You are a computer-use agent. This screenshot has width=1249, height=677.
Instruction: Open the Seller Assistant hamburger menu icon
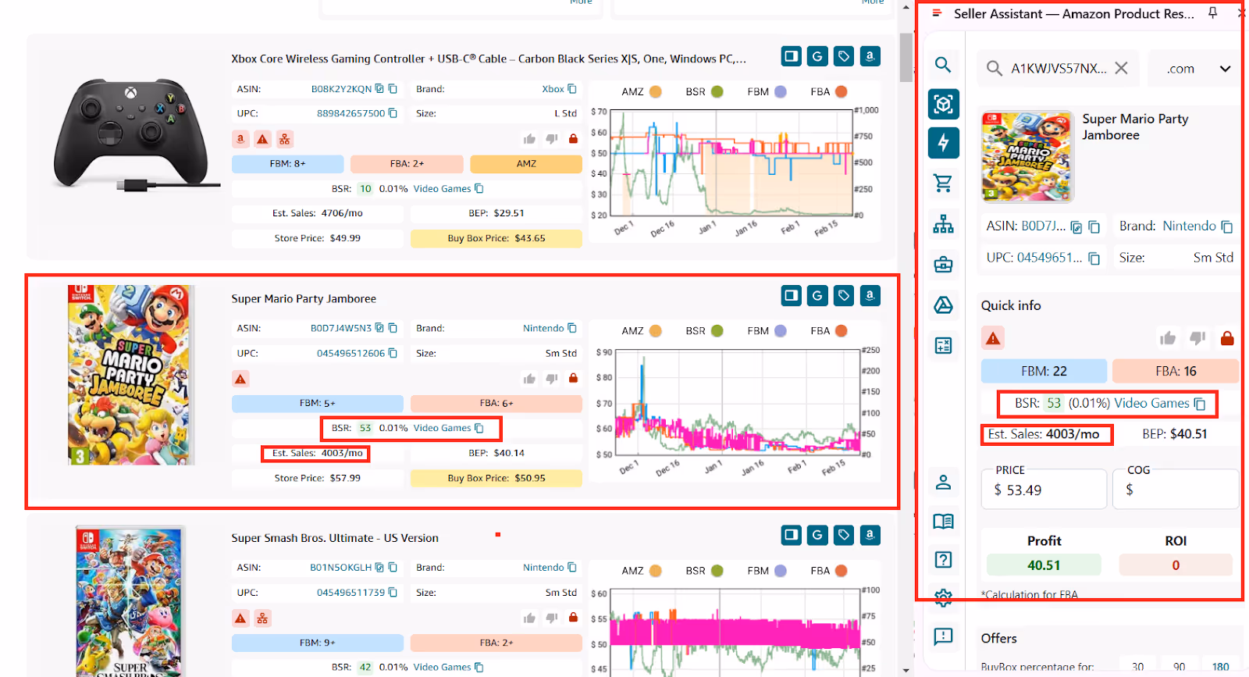pyautogui.click(x=937, y=13)
